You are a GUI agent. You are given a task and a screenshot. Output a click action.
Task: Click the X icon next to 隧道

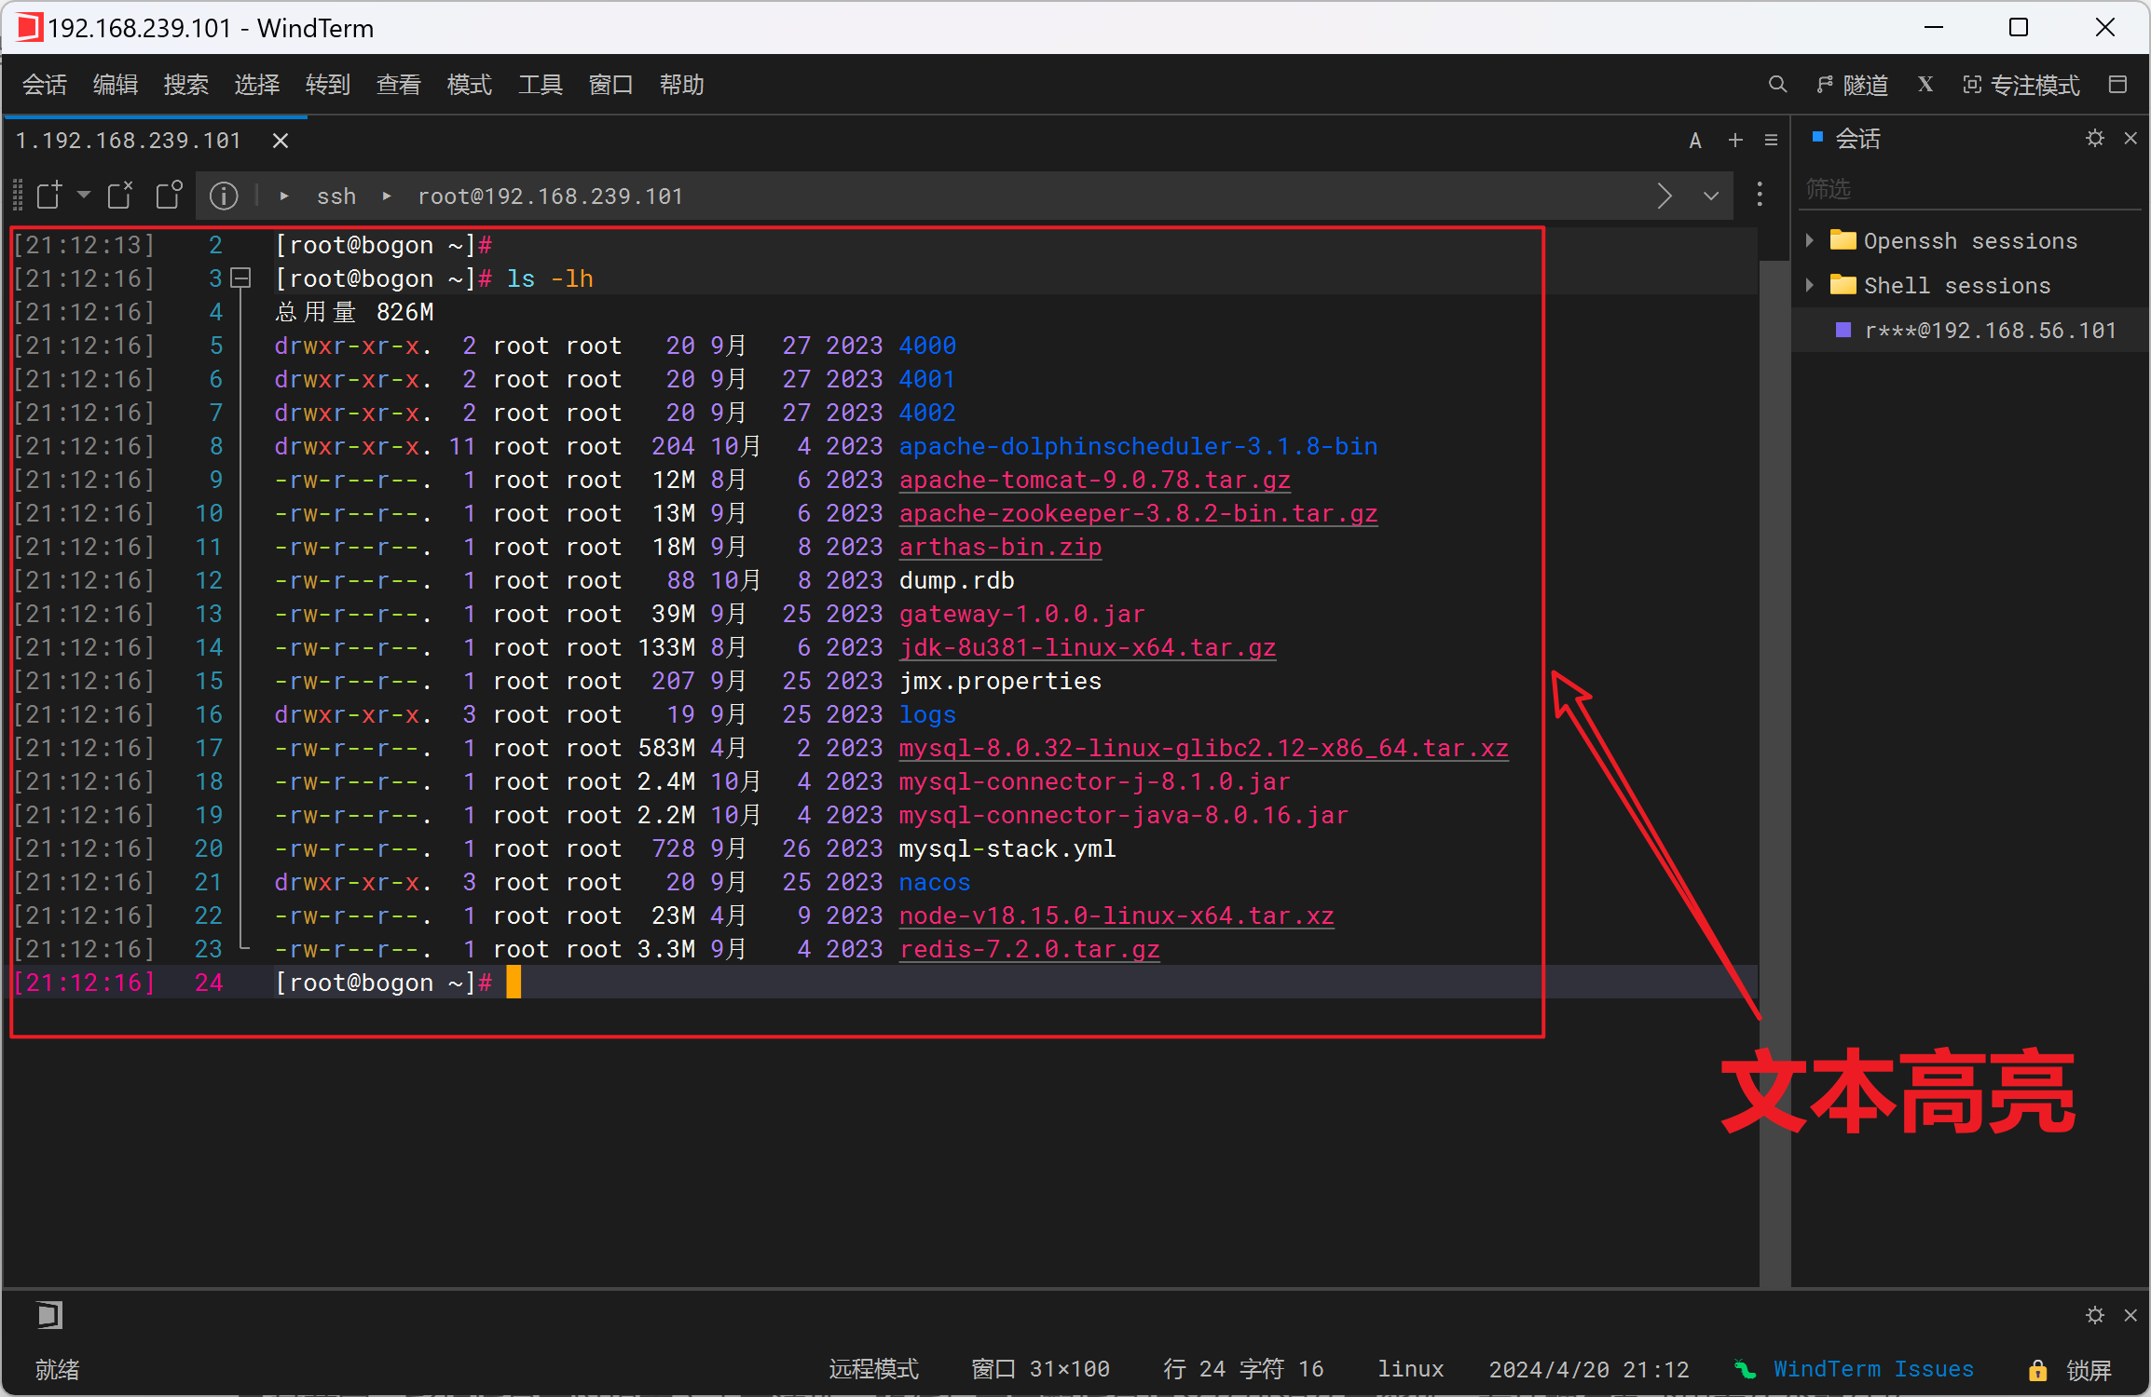(1925, 85)
